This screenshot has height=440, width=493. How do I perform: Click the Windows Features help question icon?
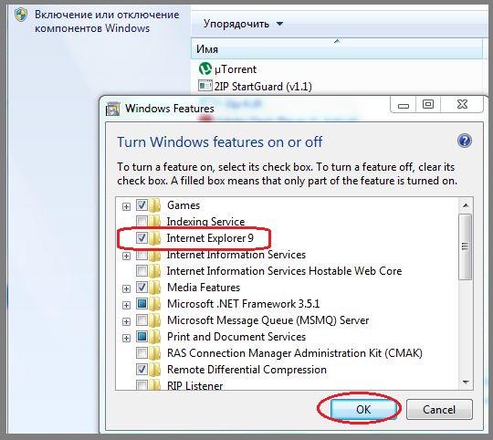pos(465,141)
